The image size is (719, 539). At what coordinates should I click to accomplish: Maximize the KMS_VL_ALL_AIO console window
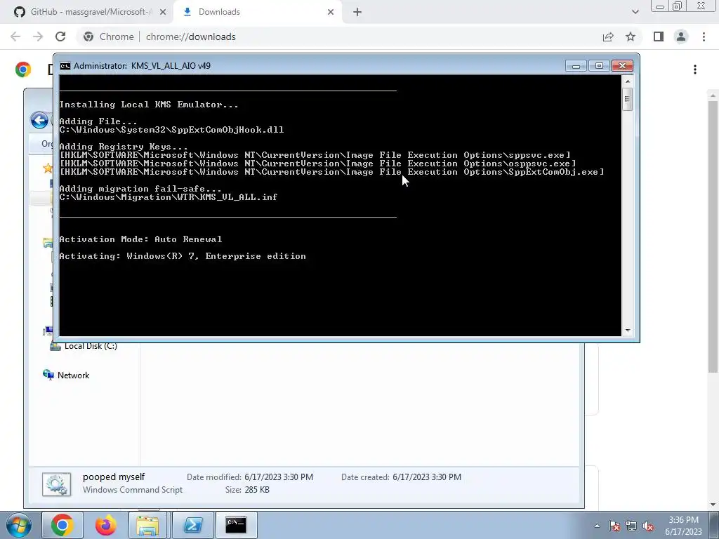599,66
